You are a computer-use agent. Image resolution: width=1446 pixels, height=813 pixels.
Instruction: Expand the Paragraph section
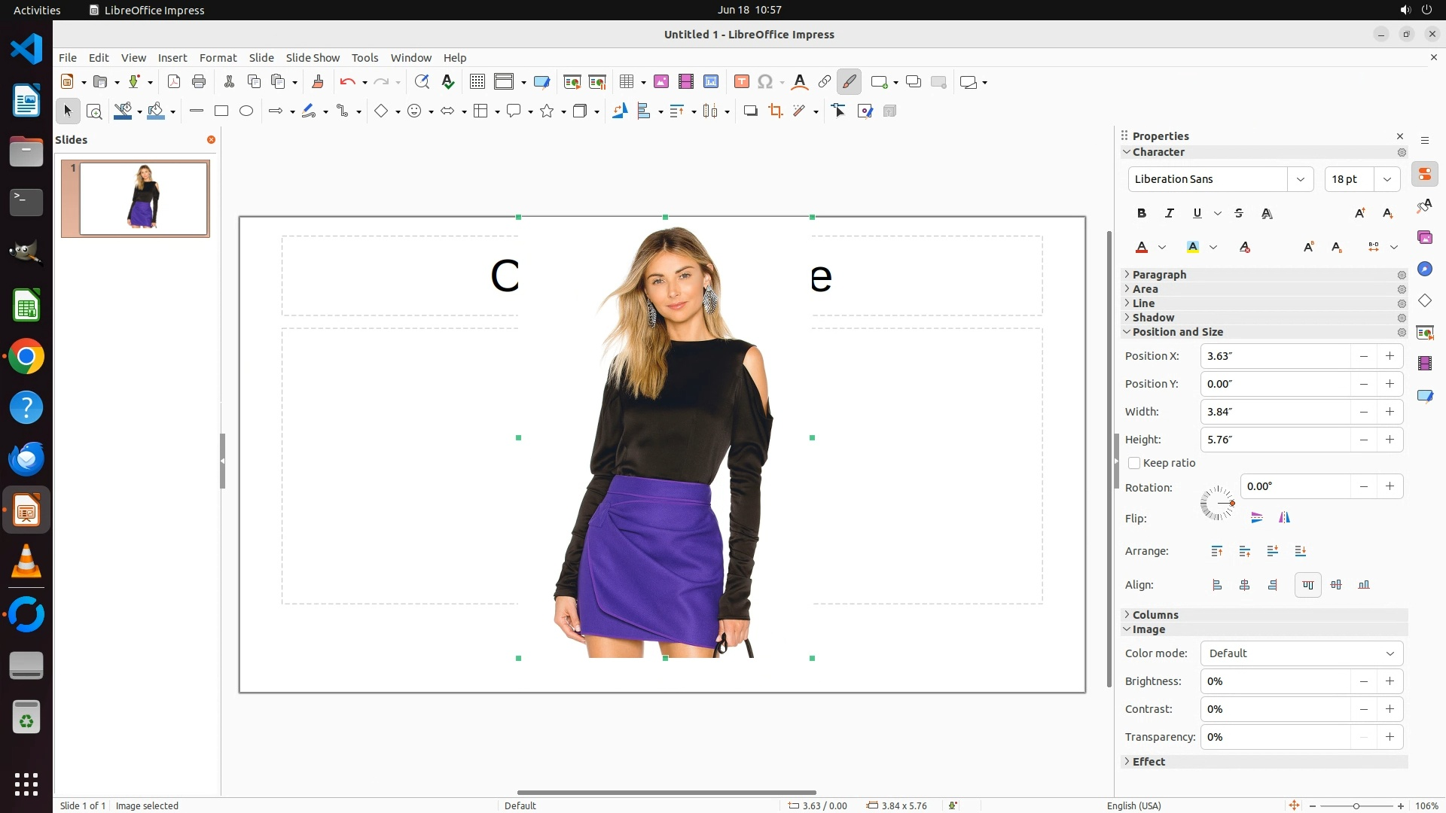tap(1159, 275)
